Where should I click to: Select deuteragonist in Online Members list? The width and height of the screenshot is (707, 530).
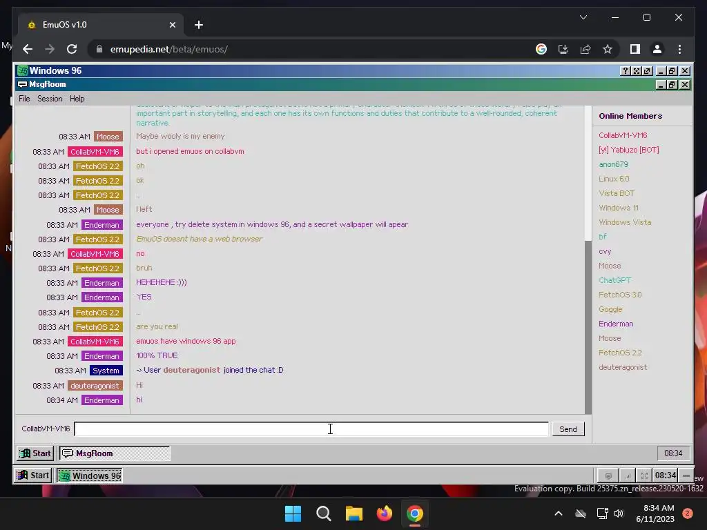[x=623, y=367]
